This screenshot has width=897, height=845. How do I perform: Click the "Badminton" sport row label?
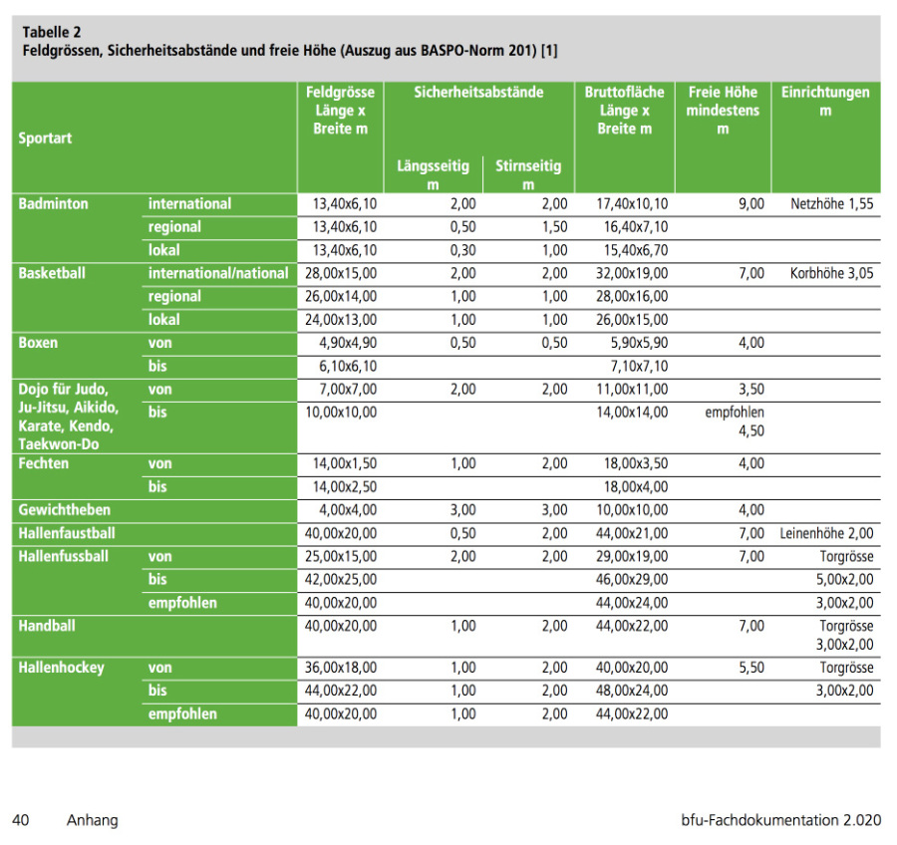click(x=54, y=203)
